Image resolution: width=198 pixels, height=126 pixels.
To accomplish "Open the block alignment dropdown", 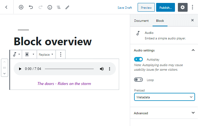I will [x=30, y=54].
